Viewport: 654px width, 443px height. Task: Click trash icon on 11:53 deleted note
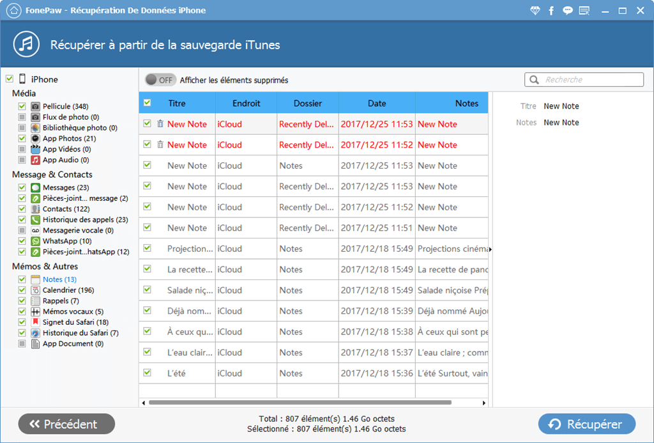point(160,123)
